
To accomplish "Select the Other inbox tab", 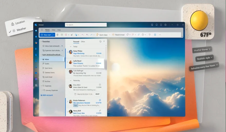I will tap(83, 42).
